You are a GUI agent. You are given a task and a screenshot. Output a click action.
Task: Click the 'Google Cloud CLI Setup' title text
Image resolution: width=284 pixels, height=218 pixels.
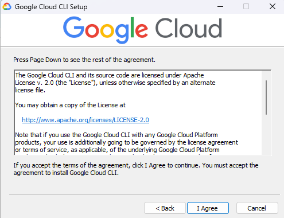tap(51, 7)
